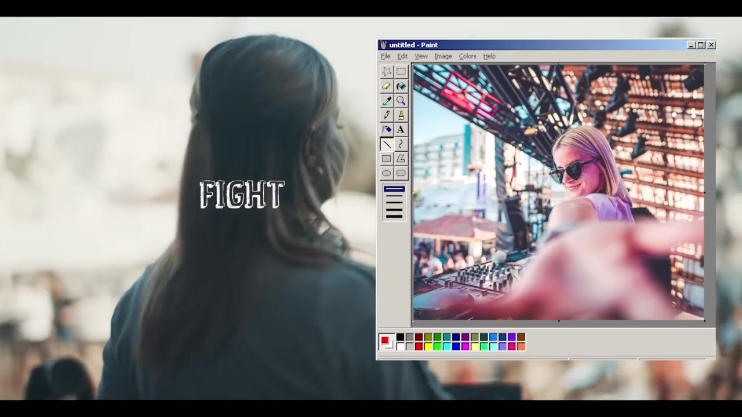
Task: Open the View menu
Action: point(421,56)
